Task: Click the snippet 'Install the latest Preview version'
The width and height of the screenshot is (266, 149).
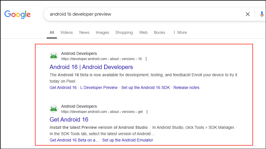Action: (x=143, y=131)
